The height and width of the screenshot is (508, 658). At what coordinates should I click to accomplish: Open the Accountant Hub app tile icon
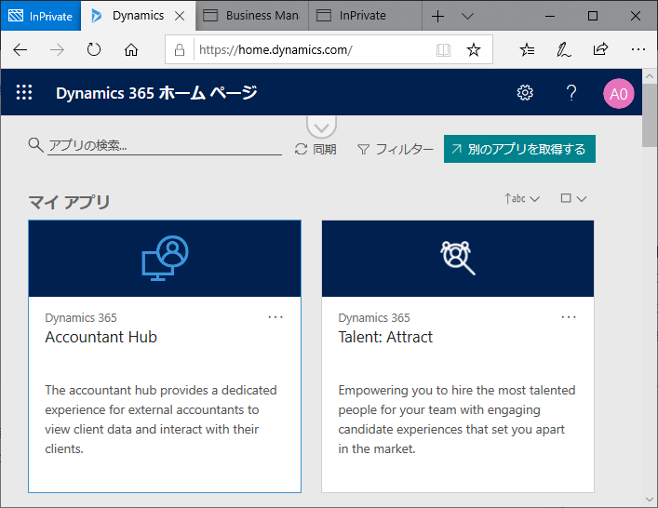pos(165,258)
